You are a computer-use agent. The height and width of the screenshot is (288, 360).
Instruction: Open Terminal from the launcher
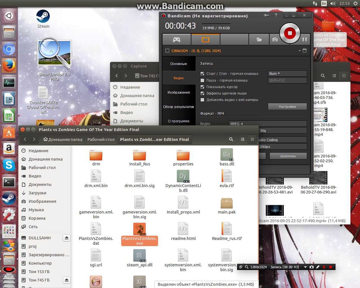click(9, 181)
